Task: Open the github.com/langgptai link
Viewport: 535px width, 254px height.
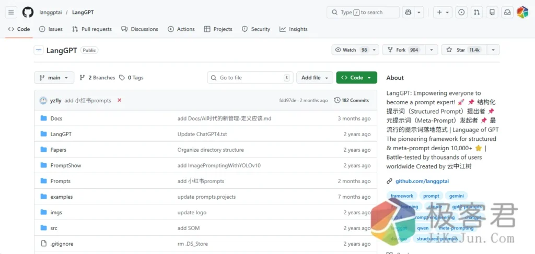Action: (x=422, y=181)
